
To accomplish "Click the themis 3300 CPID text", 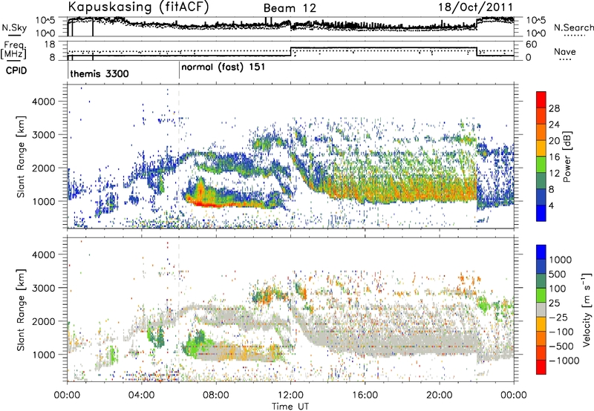I will click(99, 73).
